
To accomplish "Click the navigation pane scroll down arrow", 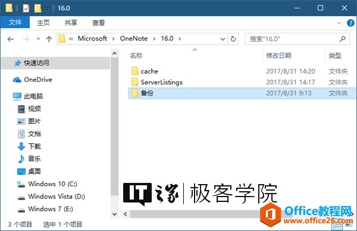I will (x=114, y=214).
